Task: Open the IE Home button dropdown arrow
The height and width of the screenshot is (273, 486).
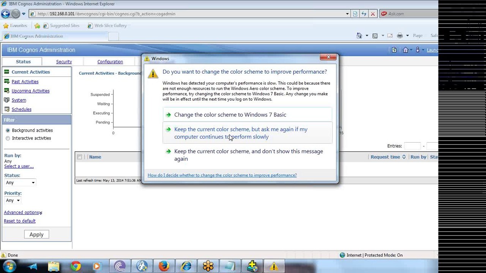Action: click(x=366, y=36)
